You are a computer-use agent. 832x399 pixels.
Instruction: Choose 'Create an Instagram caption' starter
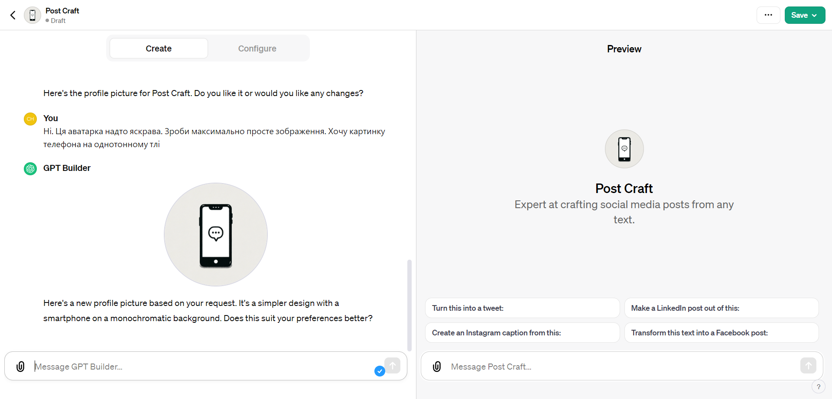pyautogui.click(x=522, y=333)
